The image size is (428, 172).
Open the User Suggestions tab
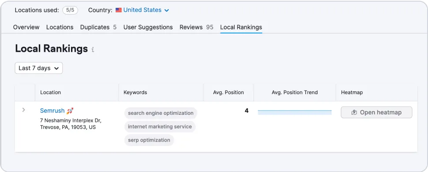click(148, 27)
